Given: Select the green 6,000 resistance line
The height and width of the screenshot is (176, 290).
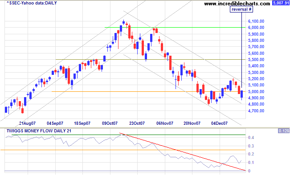Looking at the screenshot, I should 175,27.
